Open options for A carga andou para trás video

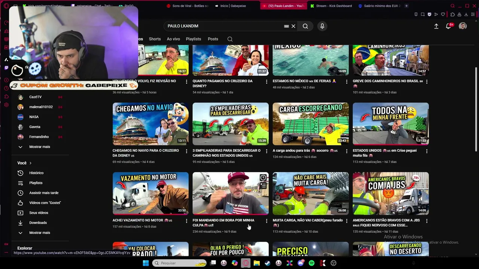click(x=347, y=151)
